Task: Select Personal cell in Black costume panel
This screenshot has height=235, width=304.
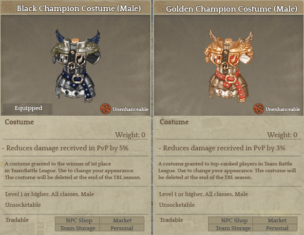Action: (x=122, y=228)
